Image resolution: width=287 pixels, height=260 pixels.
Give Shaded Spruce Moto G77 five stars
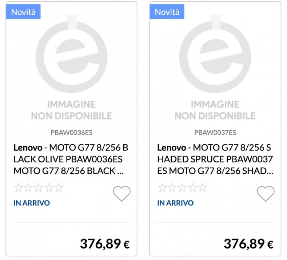[x=202, y=188]
